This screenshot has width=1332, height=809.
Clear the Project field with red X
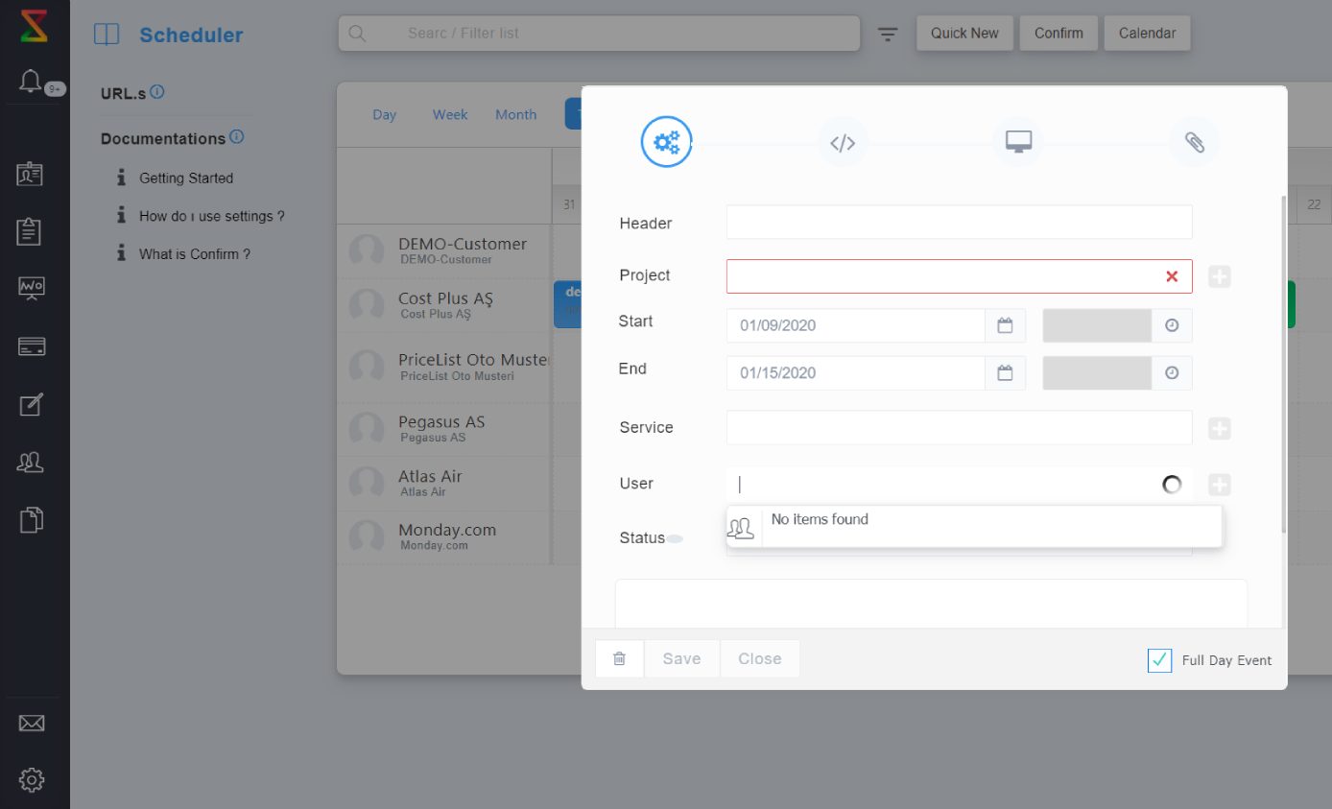coord(1172,276)
